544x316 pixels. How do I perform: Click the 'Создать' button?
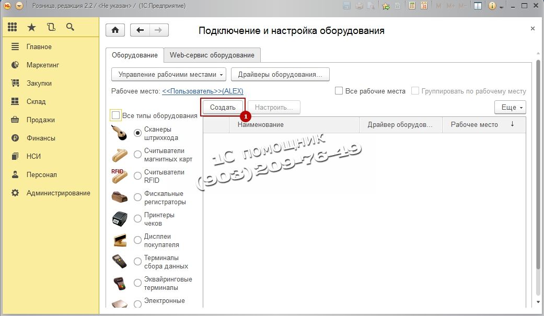[223, 107]
